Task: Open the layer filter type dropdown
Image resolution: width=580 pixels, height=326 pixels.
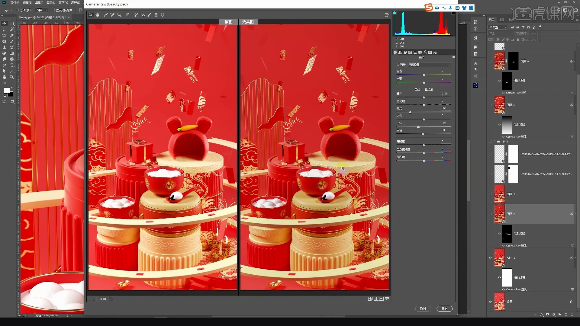Action: click(x=498, y=27)
